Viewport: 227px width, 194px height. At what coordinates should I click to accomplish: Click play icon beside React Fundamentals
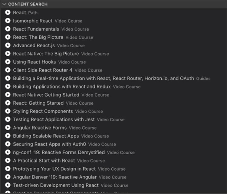point(8,29)
